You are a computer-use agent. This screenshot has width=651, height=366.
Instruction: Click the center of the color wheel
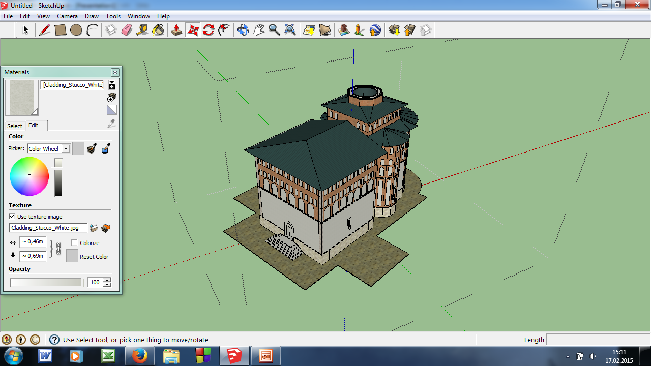[29, 176]
